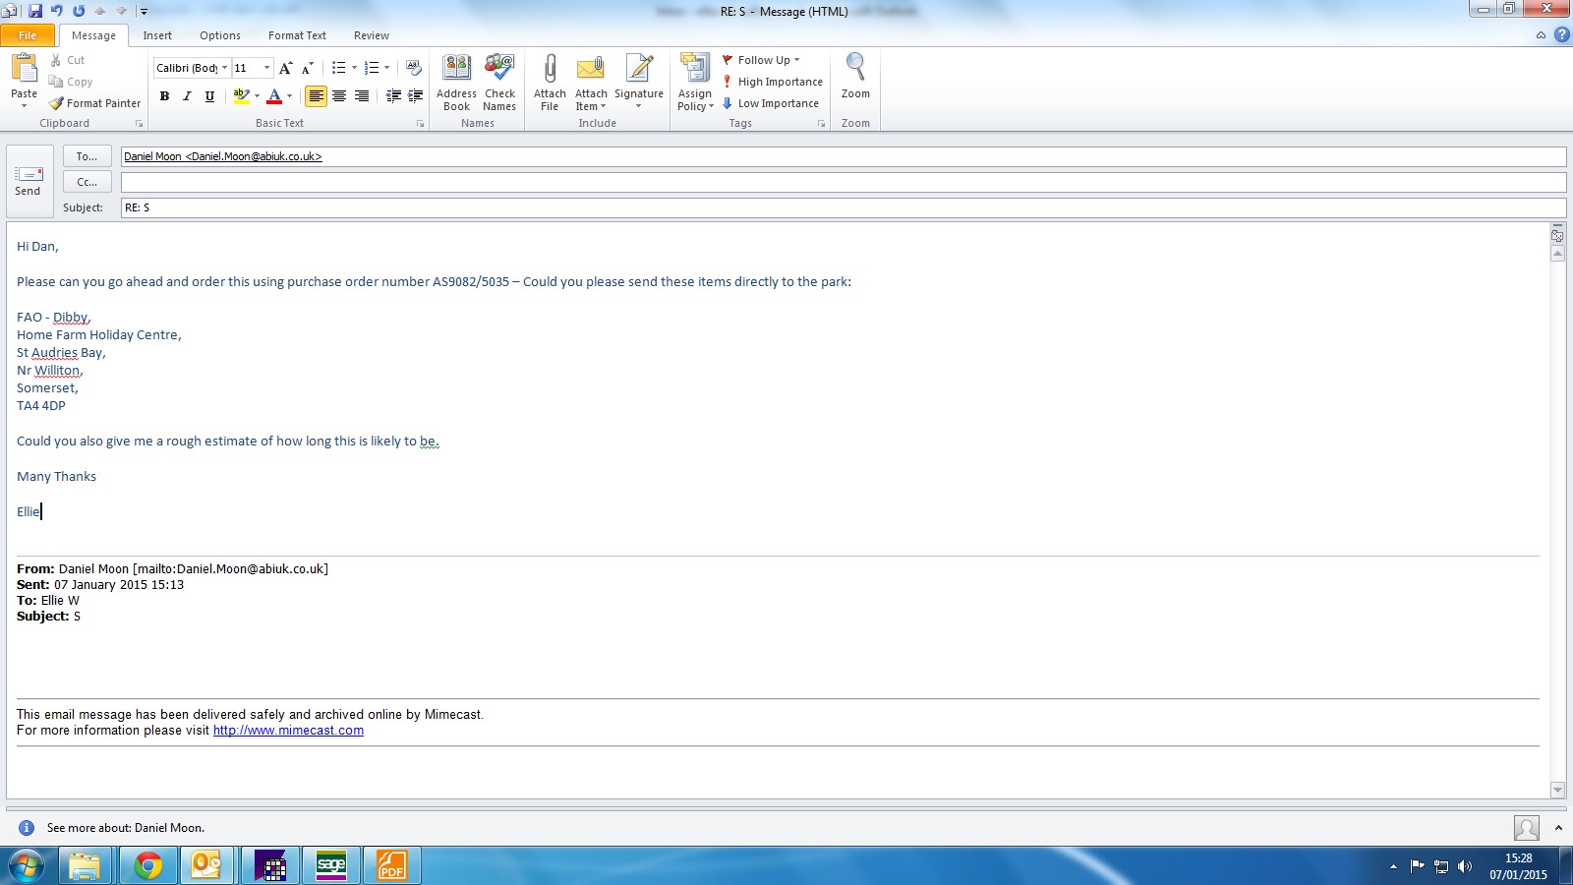This screenshot has height=885, width=1573.
Task: Click into the Subject field containing RE: S
Action: point(844,207)
